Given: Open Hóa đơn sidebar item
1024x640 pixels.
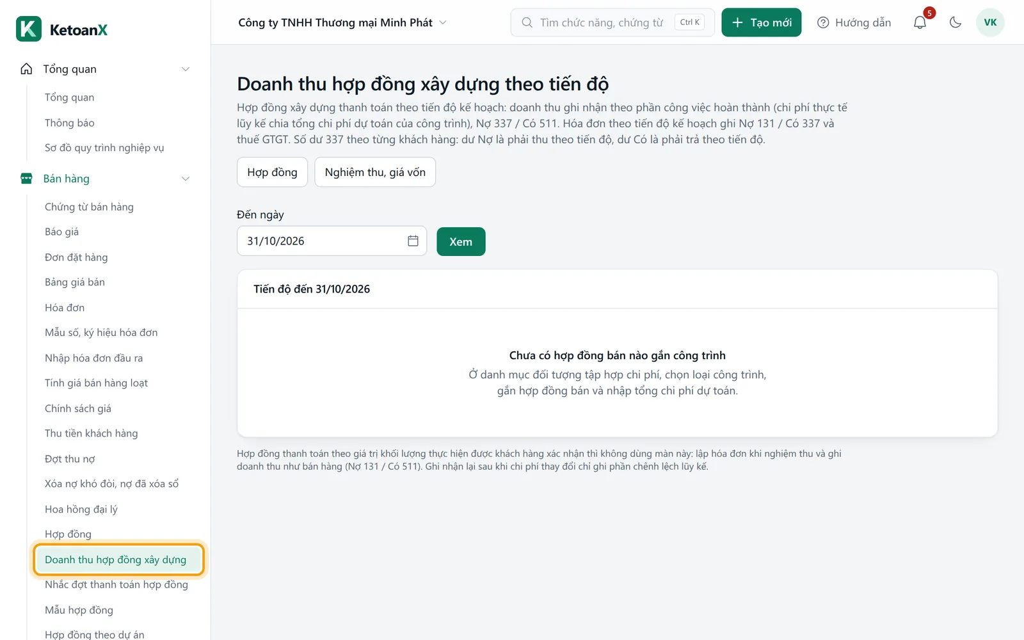Looking at the screenshot, I should tap(65, 308).
